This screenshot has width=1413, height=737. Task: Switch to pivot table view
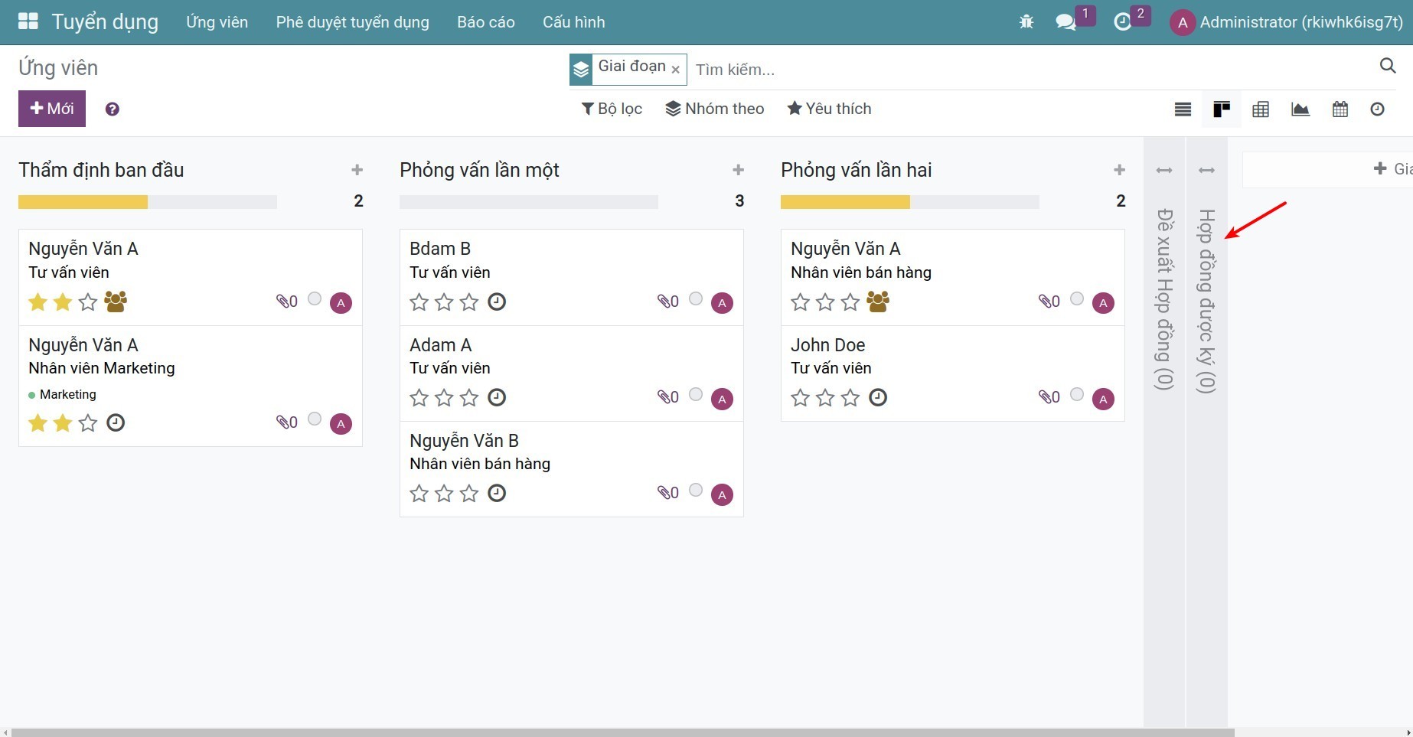tap(1261, 109)
